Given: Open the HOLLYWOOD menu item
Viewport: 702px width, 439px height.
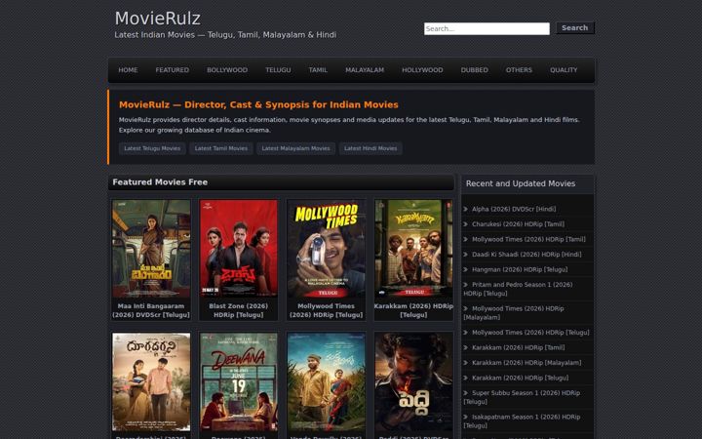Looking at the screenshot, I should pyautogui.click(x=422, y=70).
